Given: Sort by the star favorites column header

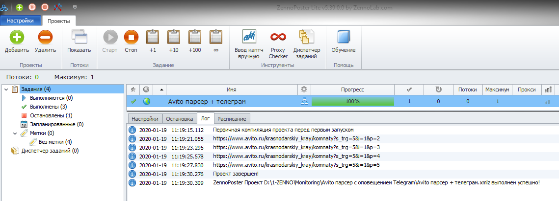Looking at the screenshot, I should click(133, 90).
